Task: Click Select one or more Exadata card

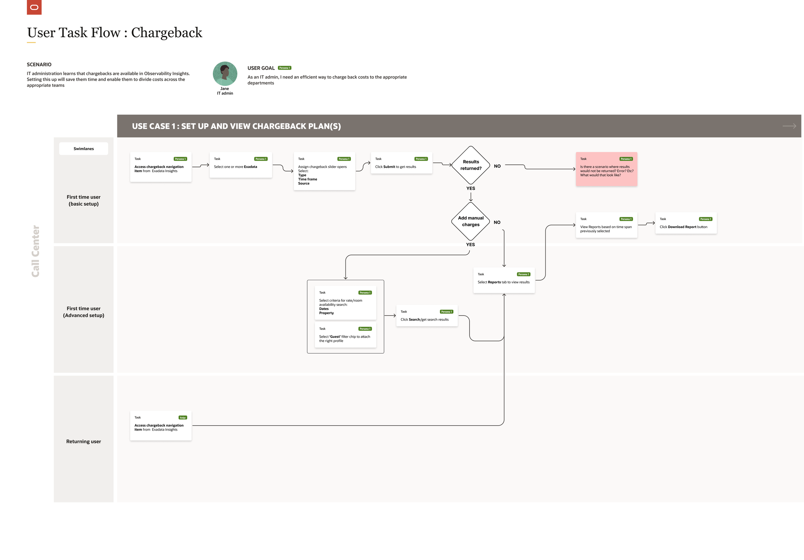Action: [x=241, y=165]
